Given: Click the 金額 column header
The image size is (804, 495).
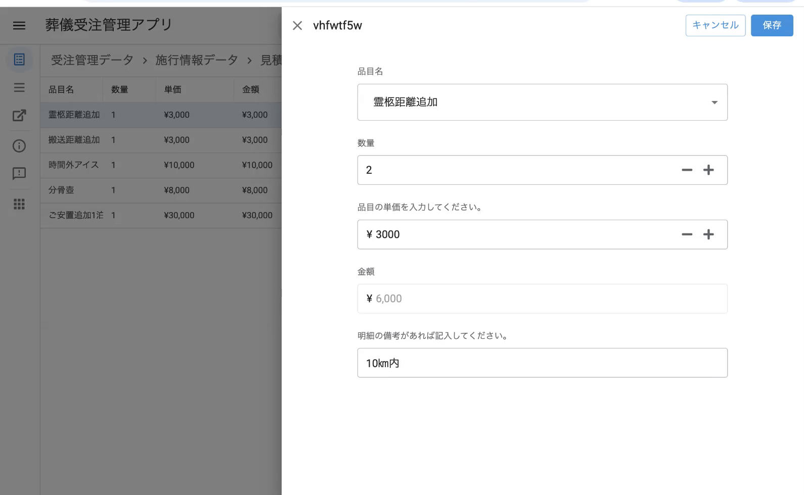Looking at the screenshot, I should (250, 89).
